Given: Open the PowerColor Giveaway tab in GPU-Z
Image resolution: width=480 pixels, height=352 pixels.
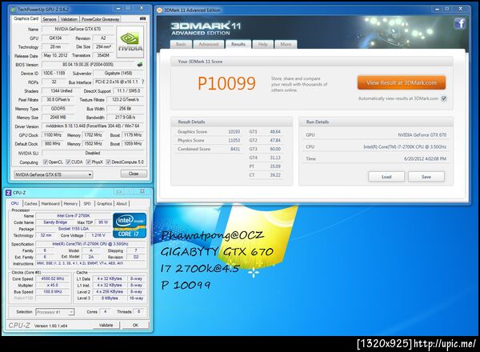Looking at the screenshot, I should point(100,19).
